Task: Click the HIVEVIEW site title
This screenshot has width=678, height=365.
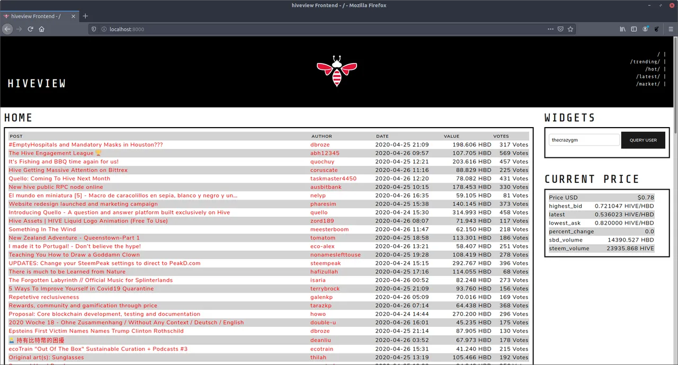Action: (x=37, y=83)
